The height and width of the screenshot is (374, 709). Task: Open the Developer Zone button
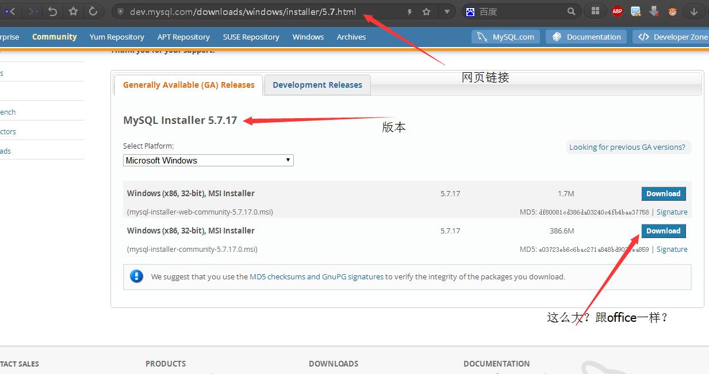pos(672,37)
